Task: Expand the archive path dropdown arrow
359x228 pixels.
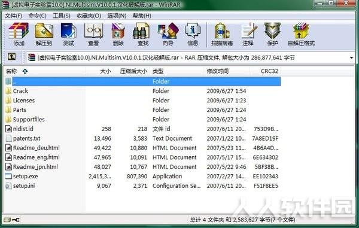Action: pos(351,57)
